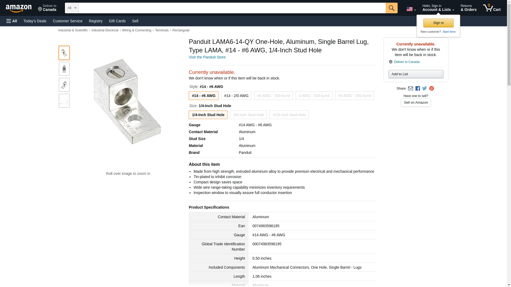This screenshot has height=287, width=511.
Task: Open the language flag dropdown
Action: point(411,9)
